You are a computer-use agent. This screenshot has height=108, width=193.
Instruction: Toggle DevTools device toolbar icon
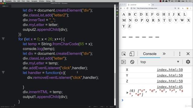pyautogui.click(x=132, y=54)
